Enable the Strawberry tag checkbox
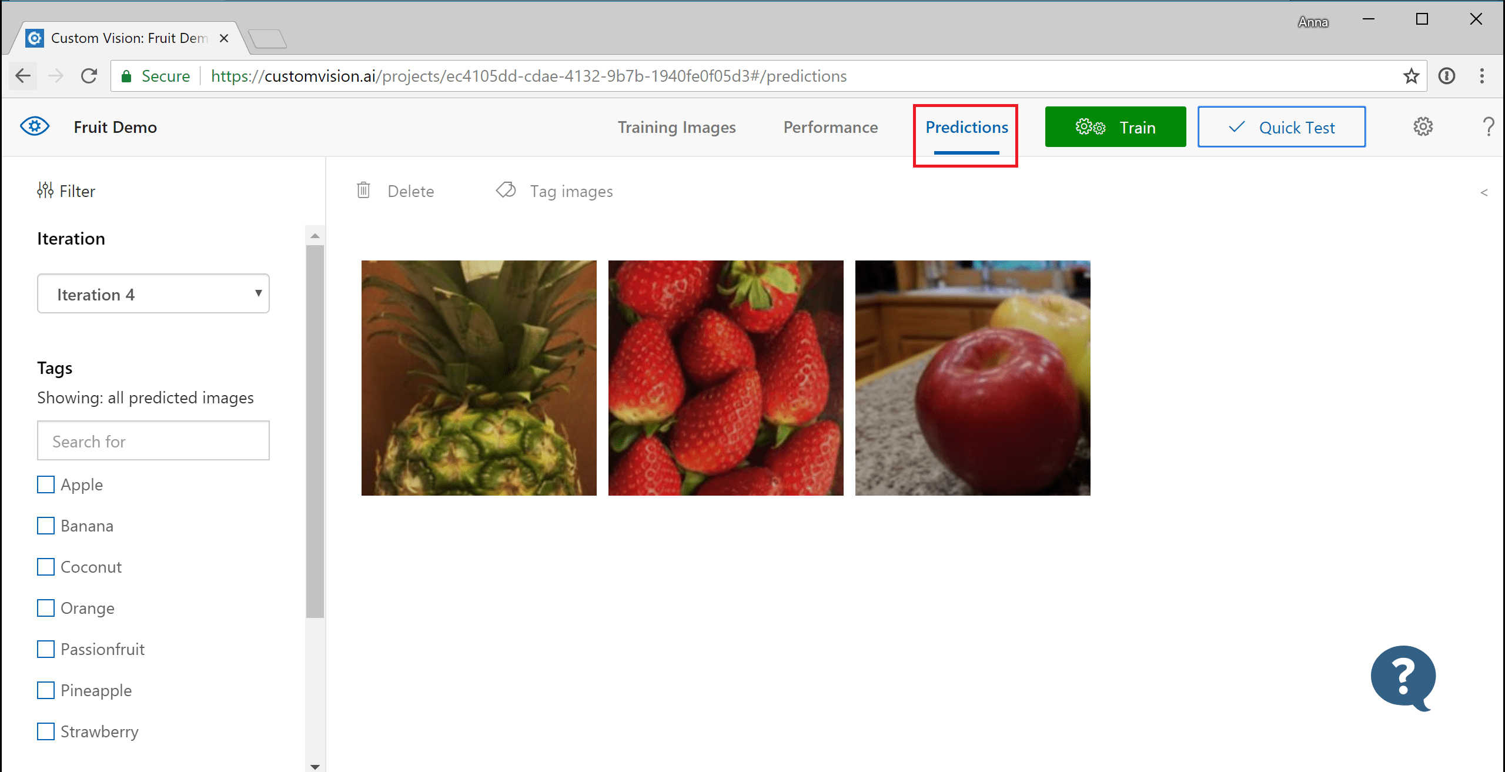 click(46, 731)
